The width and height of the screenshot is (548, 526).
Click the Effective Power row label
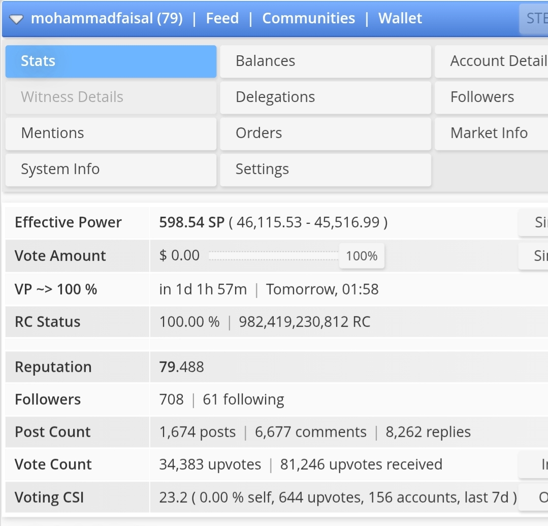click(68, 222)
